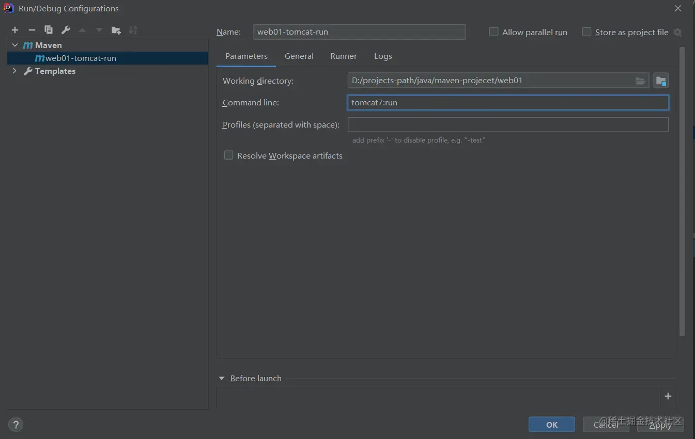This screenshot has height=439, width=695.
Task: Click the Apply button
Action: [x=660, y=425]
